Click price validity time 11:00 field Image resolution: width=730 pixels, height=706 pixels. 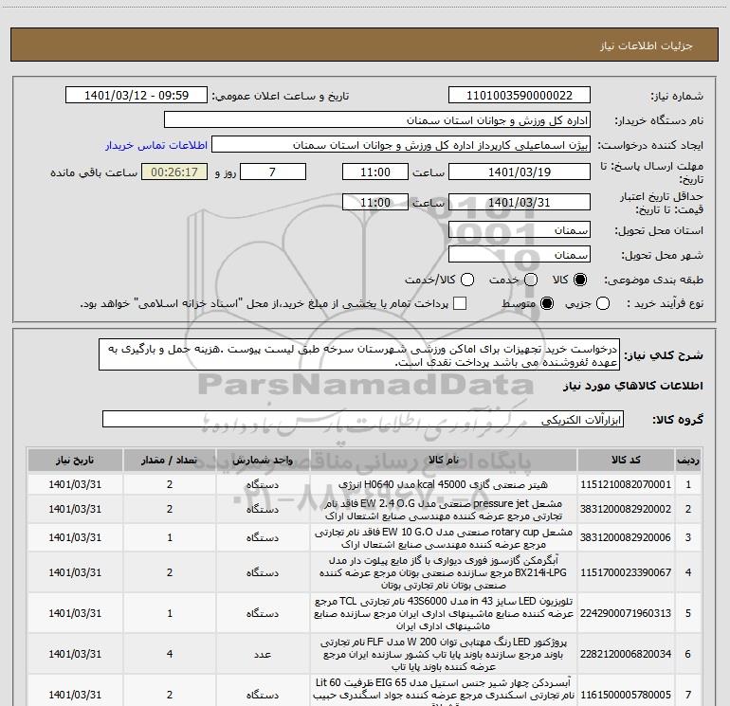pos(375,203)
